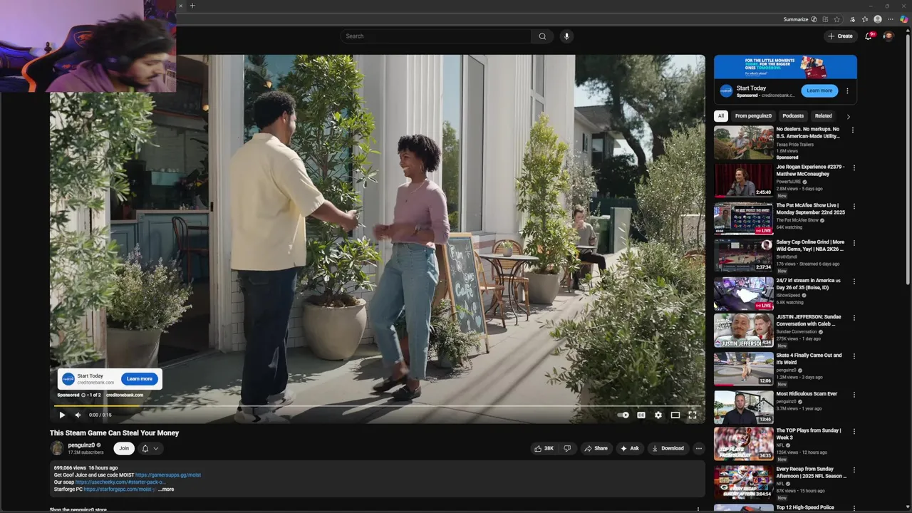Open options menu for Salary Cap Online Grind
Screen dimensions: 912x513
point(853,244)
